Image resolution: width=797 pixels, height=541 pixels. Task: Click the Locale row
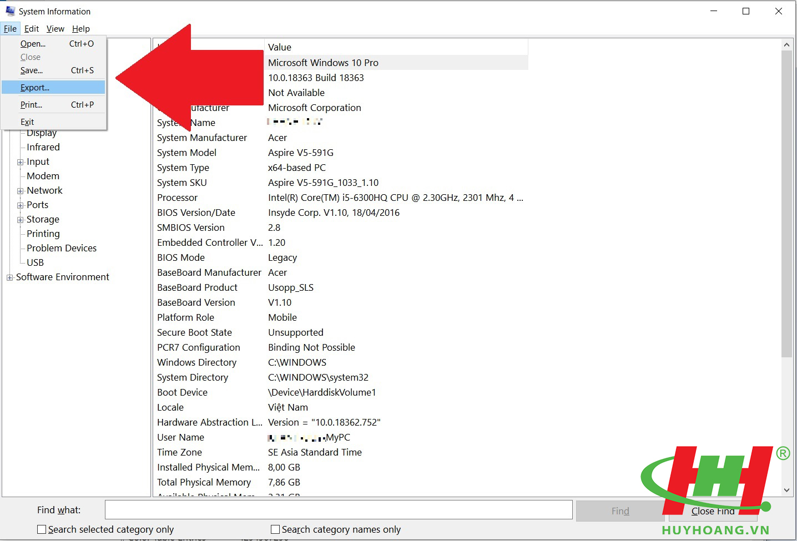point(341,407)
